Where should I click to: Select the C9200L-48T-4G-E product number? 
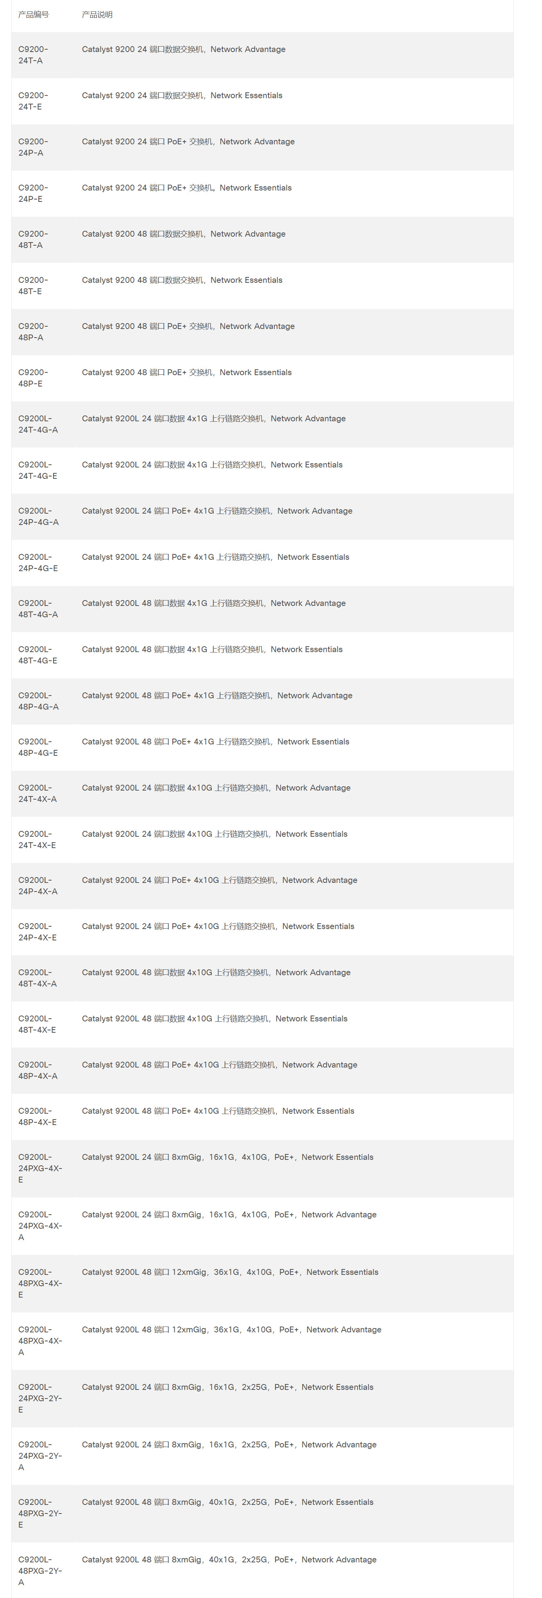[x=38, y=654]
